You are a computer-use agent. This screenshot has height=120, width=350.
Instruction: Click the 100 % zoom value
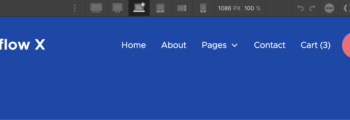252,8
